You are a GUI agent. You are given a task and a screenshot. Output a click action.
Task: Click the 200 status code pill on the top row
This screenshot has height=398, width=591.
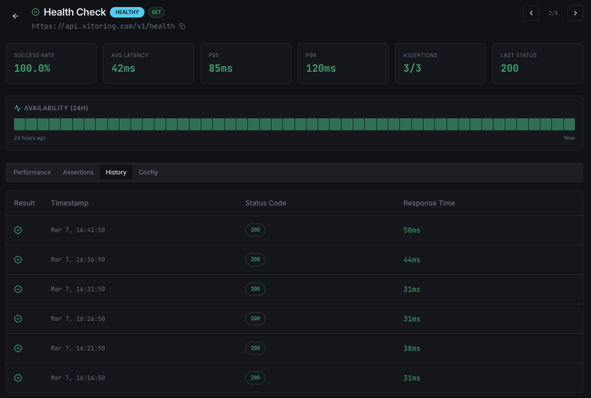[x=255, y=230]
